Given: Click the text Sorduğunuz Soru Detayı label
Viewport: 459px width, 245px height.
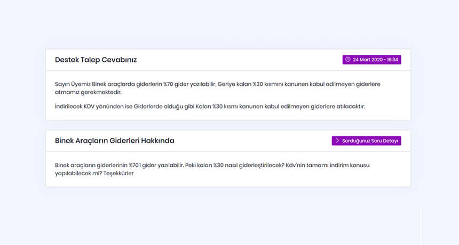Looking at the screenshot, I should click(x=370, y=141).
